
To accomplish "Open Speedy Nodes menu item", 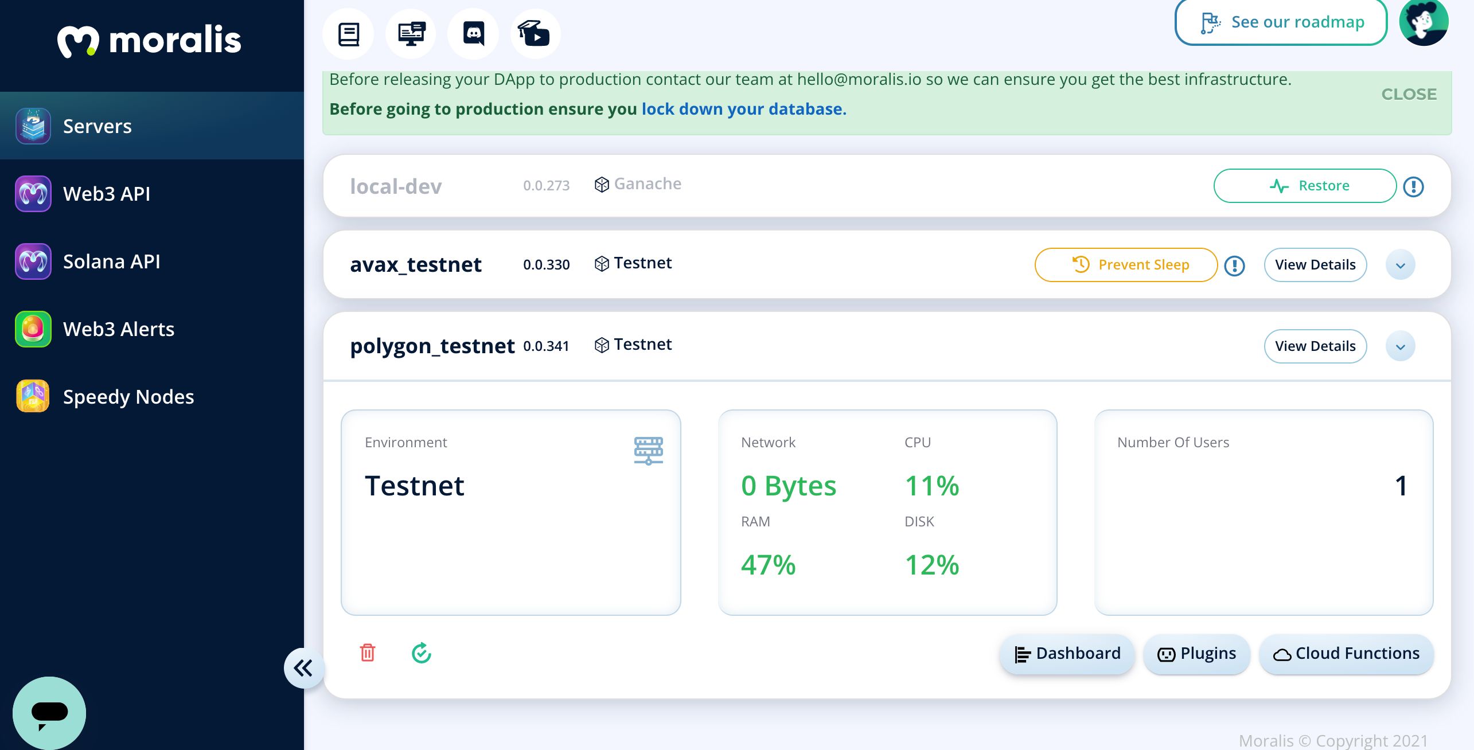I will click(x=152, y=397).
